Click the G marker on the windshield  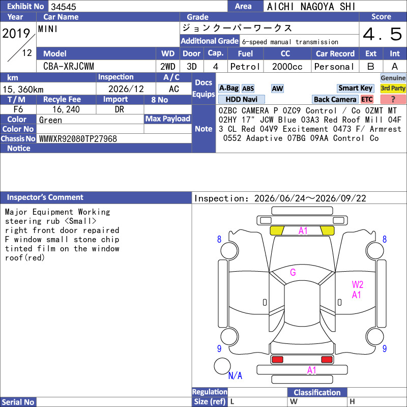pos(293,272)
